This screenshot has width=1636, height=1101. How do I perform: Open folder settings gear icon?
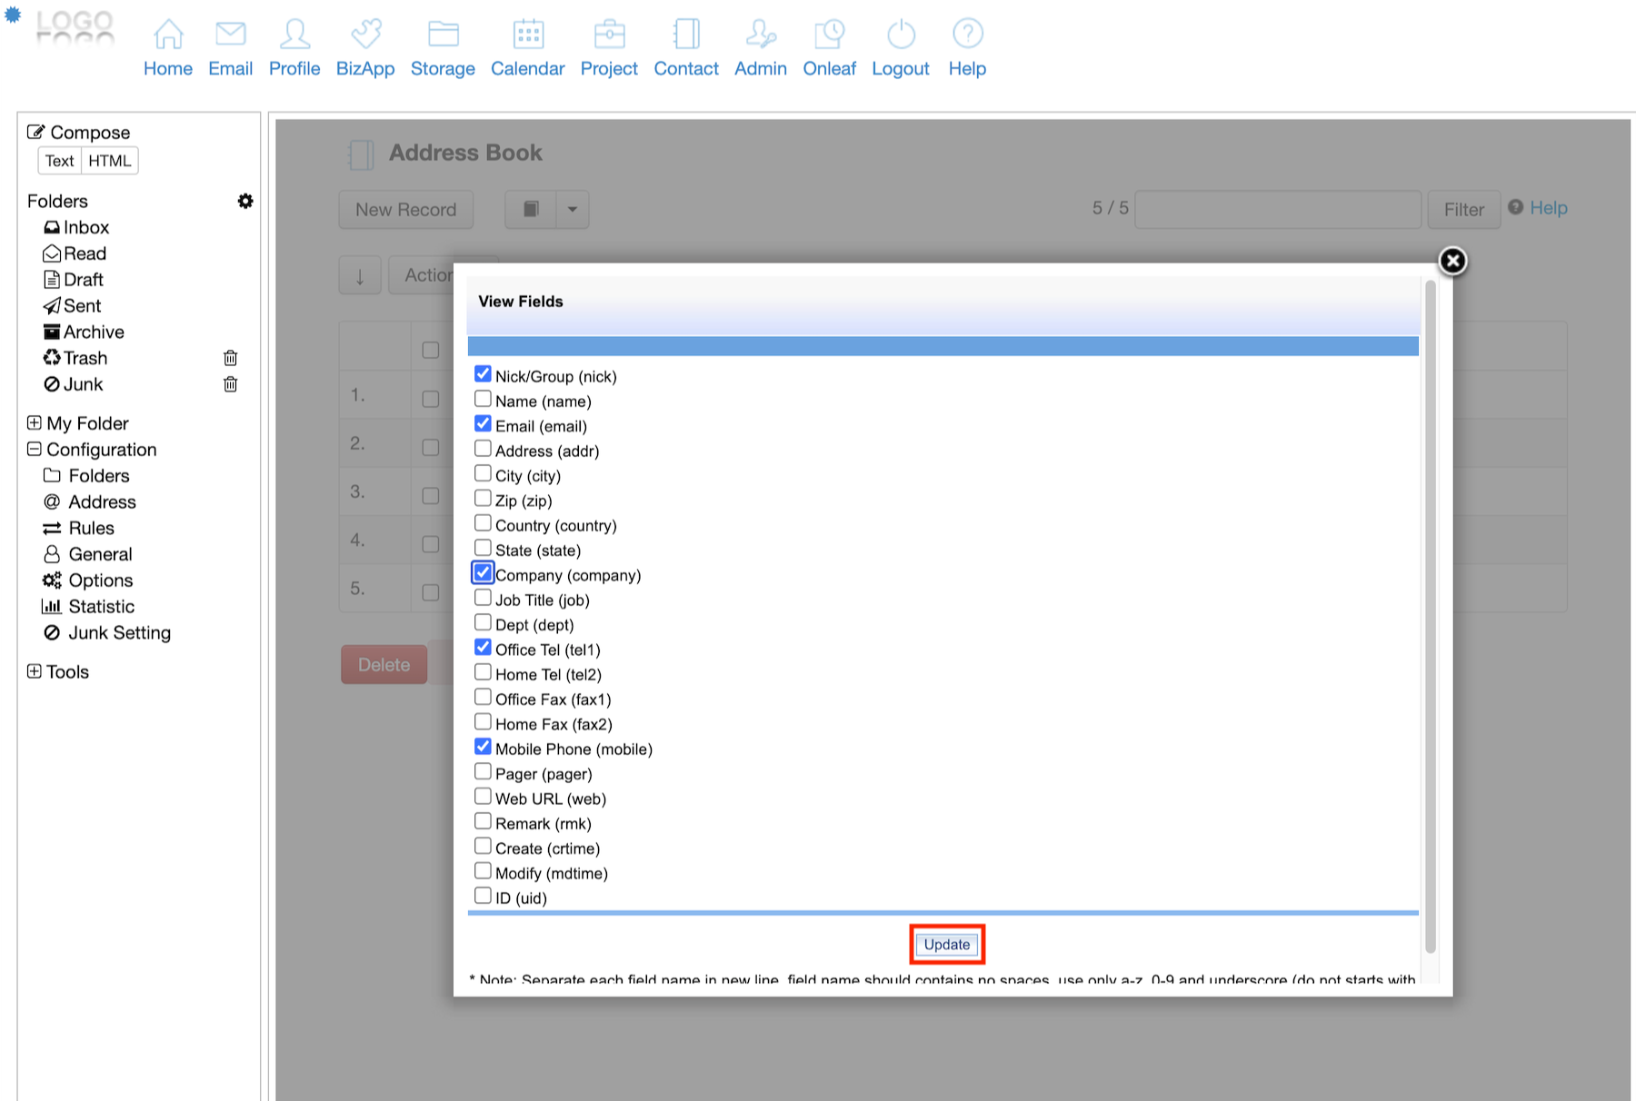245,201
